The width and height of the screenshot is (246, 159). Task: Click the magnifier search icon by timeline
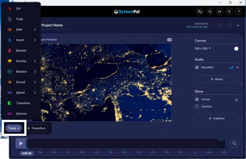[234, 143]
